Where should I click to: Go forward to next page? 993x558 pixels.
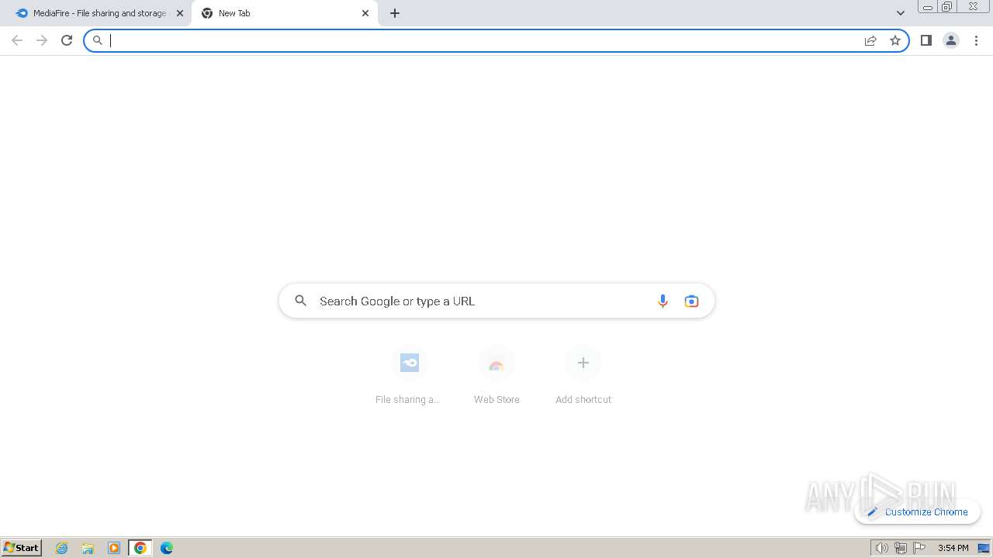pos(42,40)
